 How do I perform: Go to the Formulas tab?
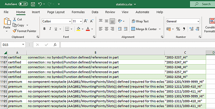[x=78, y=12]
